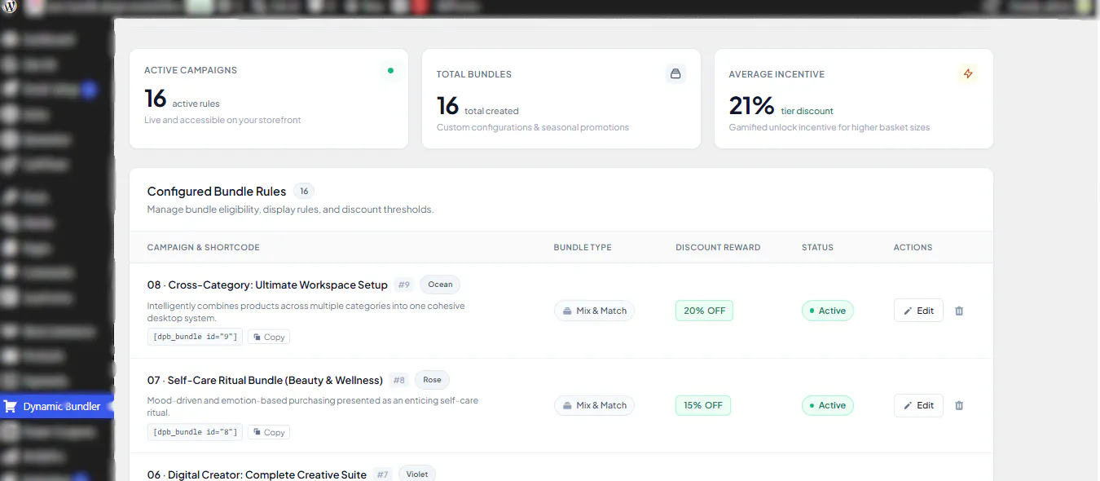
Task: Click Mix & Match badge in Workspace Setup row
Action: click(x=594, y=311)
